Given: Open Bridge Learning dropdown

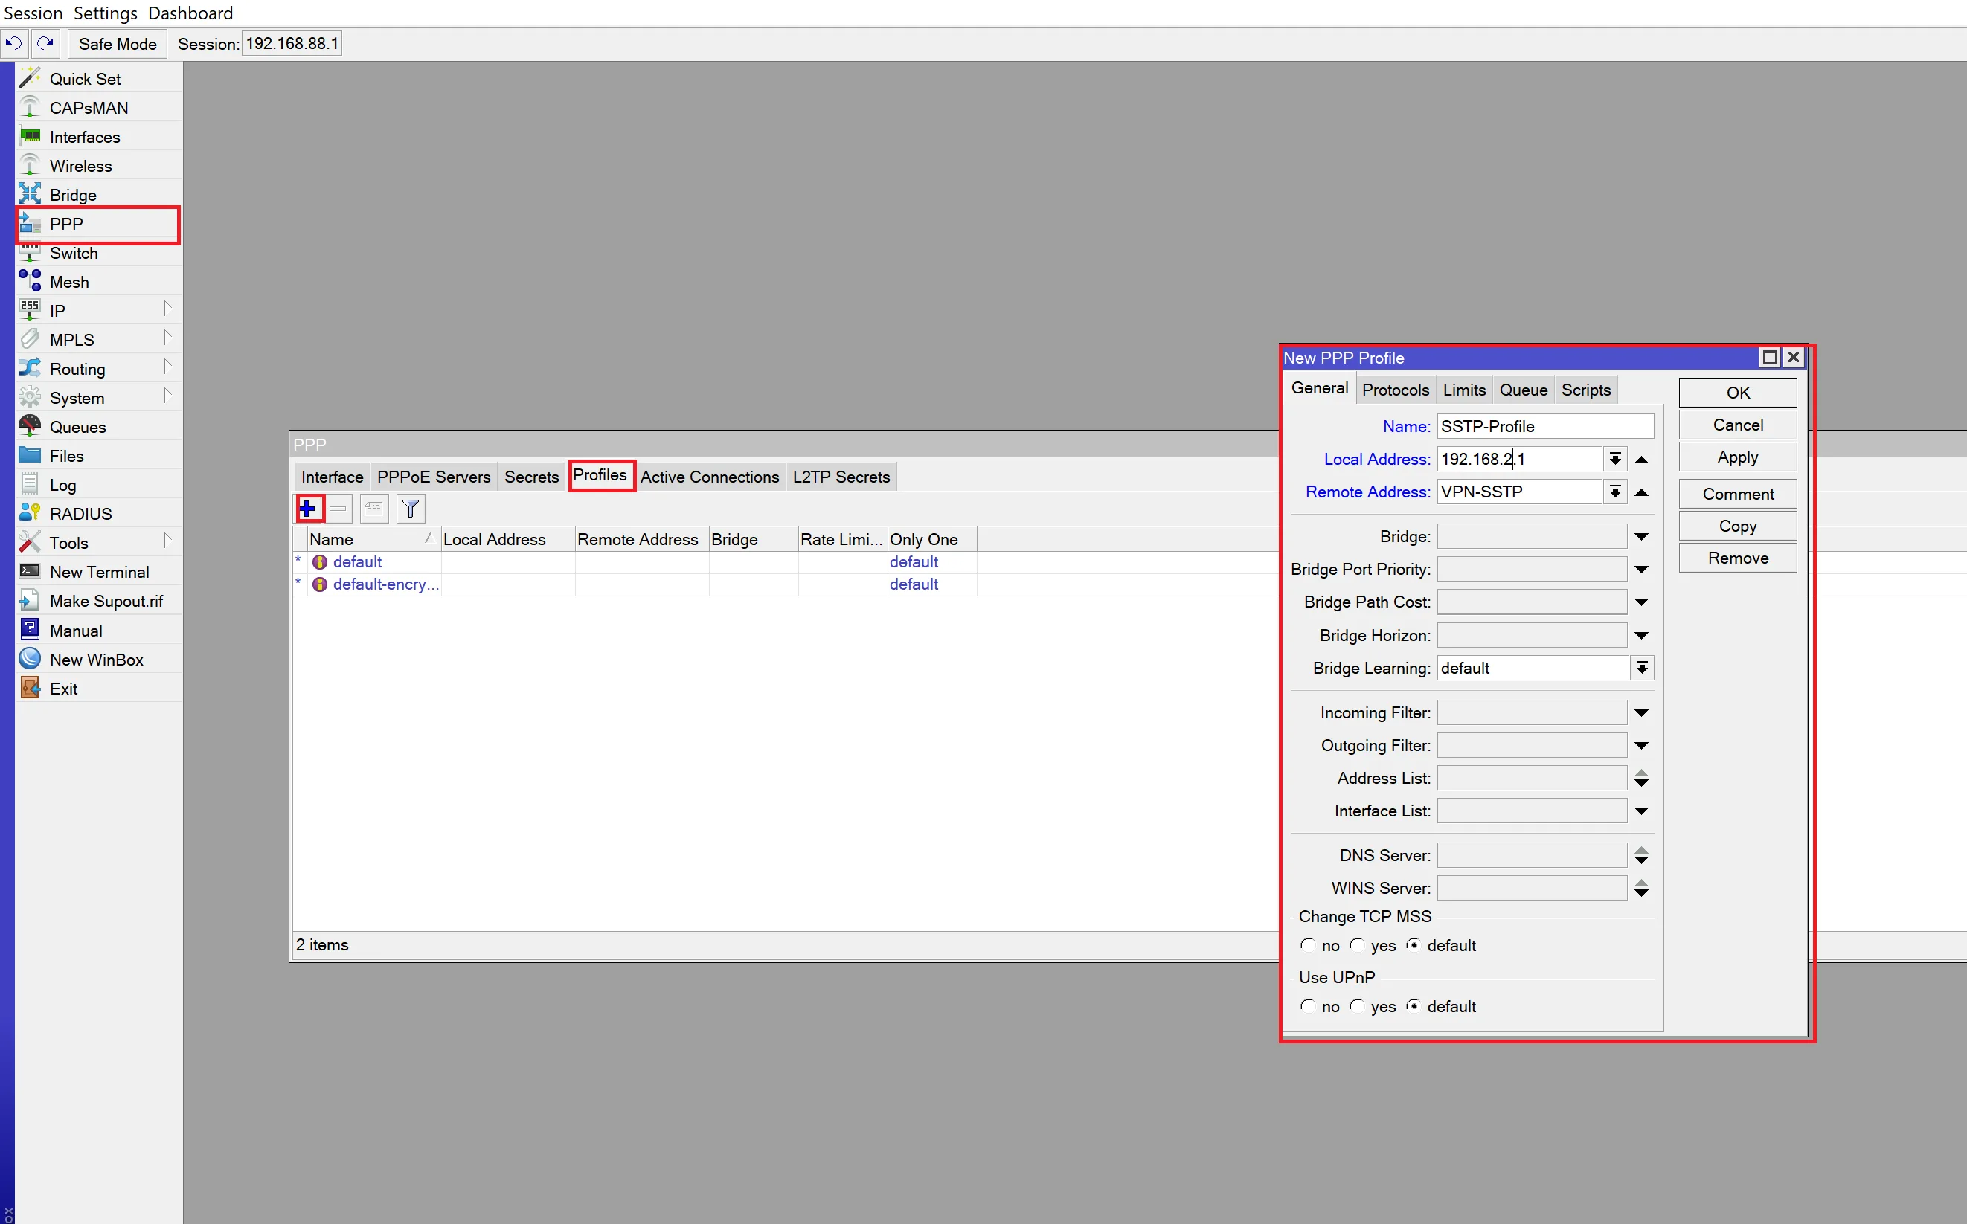Looking at the screenshot, I should 1643,668.
